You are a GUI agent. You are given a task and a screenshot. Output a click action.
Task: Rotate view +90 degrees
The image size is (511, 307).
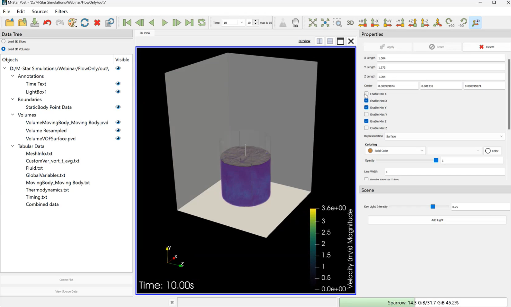click(450, 22)
